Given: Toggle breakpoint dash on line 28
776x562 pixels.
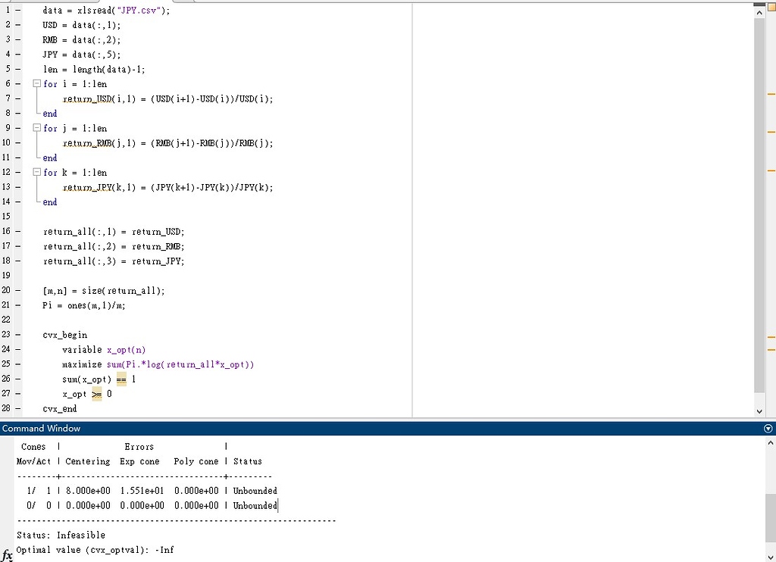Looking at the screenshot, I should pyautogui.click(x=18, y=408).
